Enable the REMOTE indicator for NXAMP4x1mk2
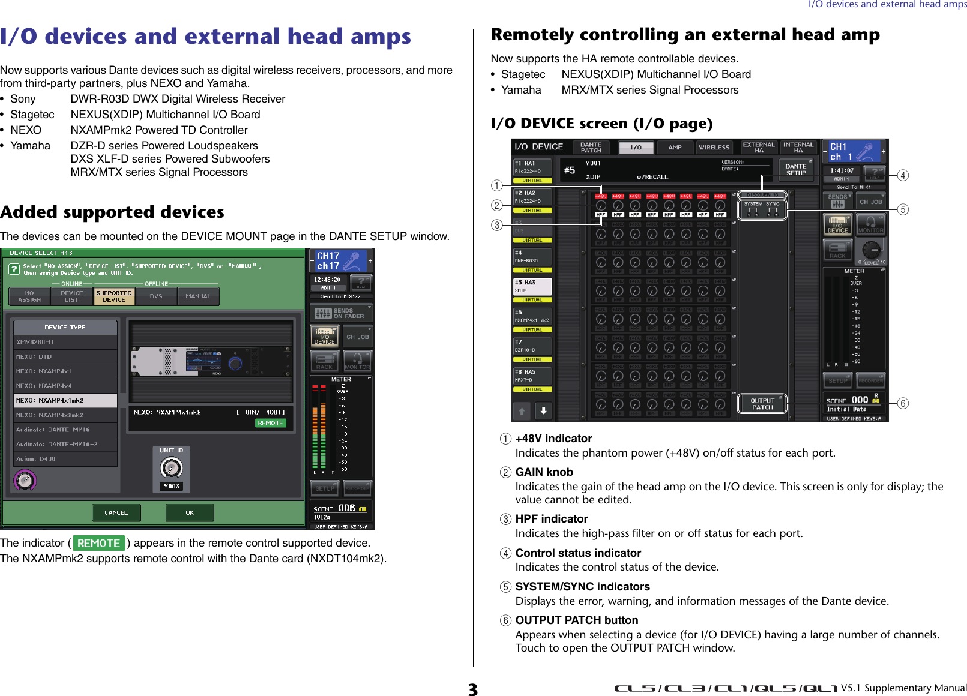Image resolution: width=967 pixels, height=696 pixels. (x=271, y=423)
